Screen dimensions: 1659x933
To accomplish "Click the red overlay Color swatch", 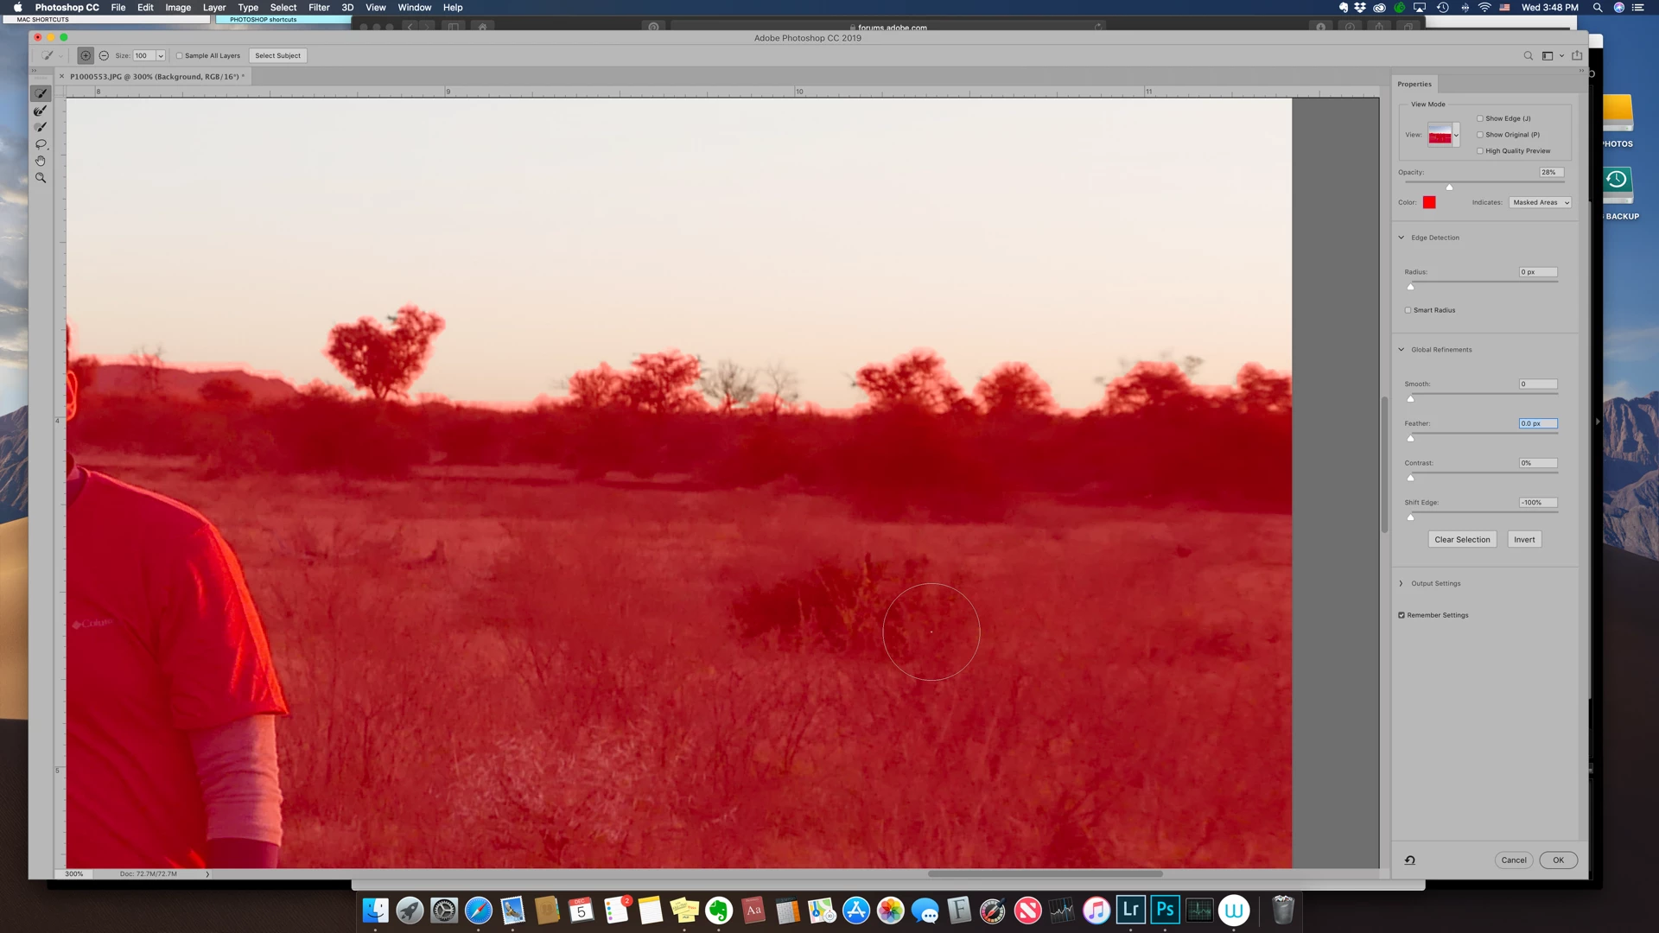I will (x=1429, y=202).
